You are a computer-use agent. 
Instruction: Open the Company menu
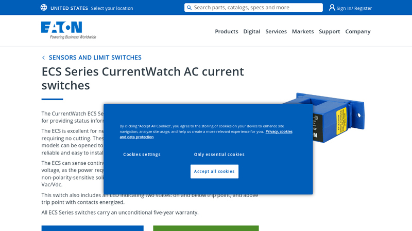click(x=357, y=31)
